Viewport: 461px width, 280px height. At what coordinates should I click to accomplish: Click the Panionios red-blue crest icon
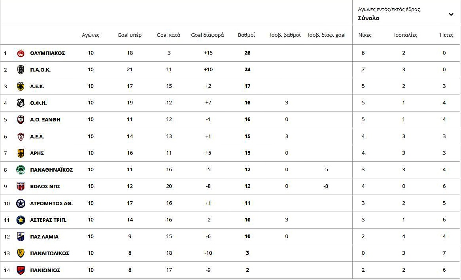[21, 270]
